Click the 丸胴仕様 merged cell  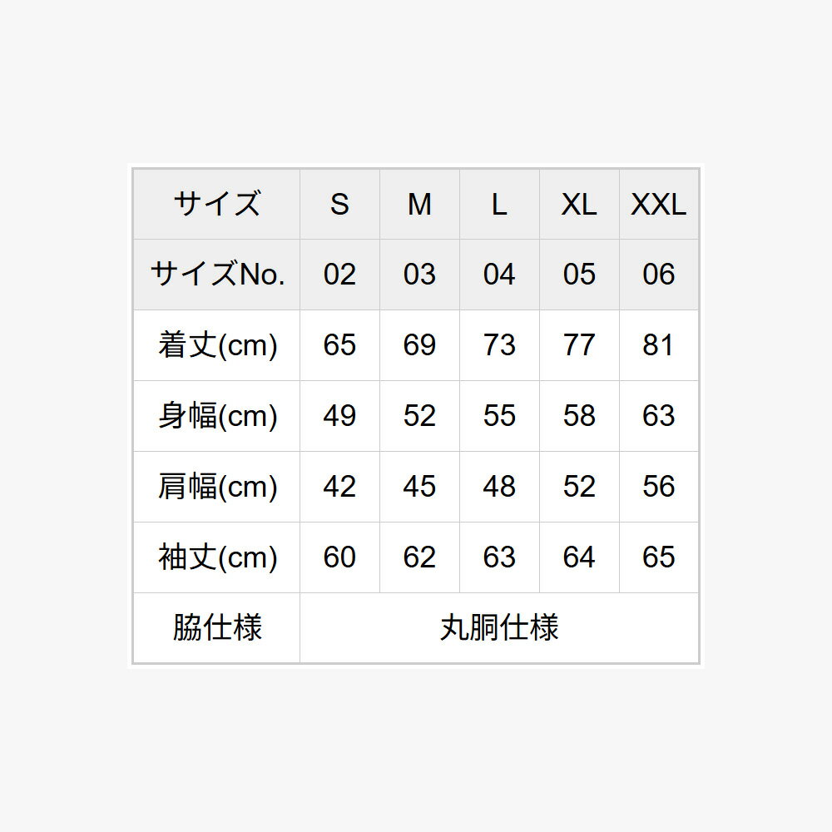coord(499,628)
